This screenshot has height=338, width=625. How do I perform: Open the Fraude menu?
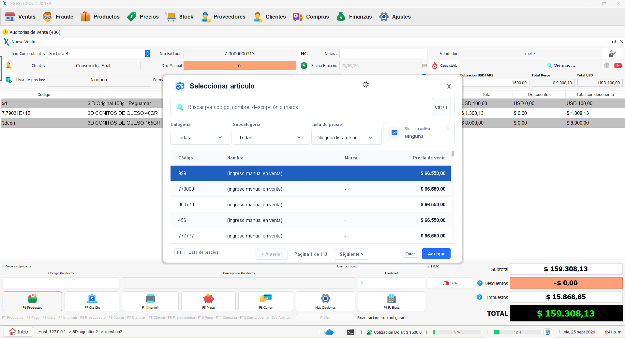58,17
